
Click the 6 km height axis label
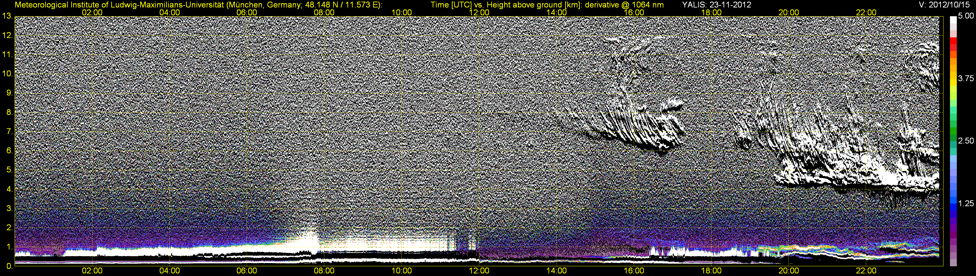point(9,150)
